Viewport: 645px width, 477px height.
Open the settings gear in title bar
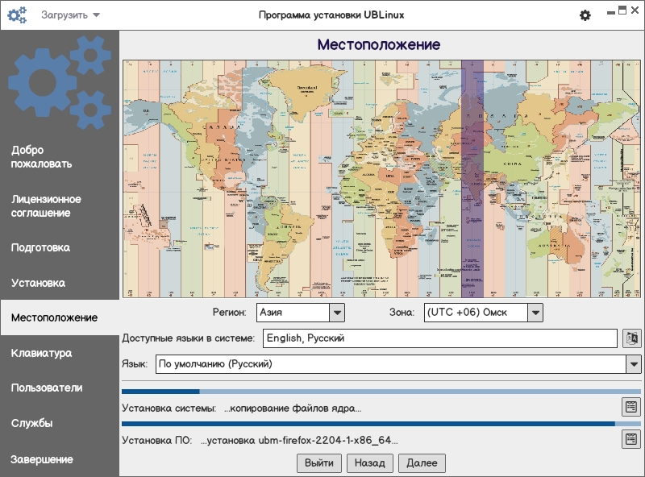point(585,15)
